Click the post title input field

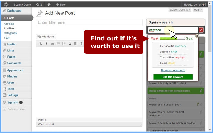pos(89,22)
